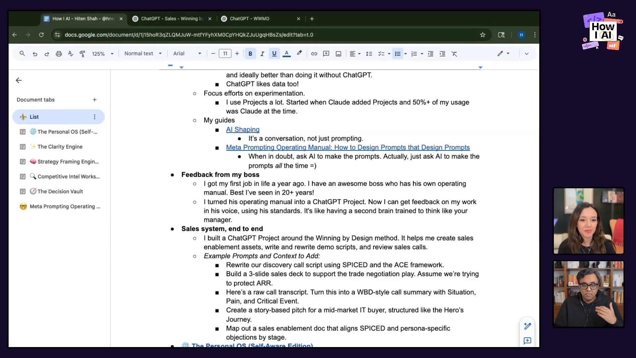Open options for the List tab
The image size is (636, 358).
pos(95,117)
